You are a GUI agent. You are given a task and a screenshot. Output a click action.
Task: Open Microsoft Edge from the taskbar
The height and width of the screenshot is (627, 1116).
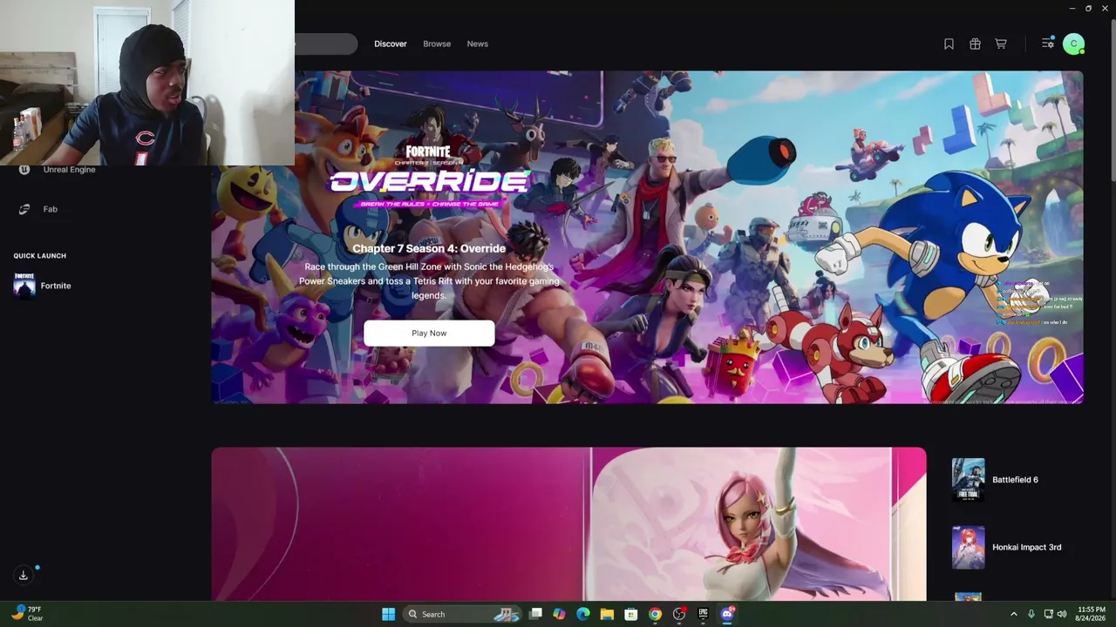point(583,614)
